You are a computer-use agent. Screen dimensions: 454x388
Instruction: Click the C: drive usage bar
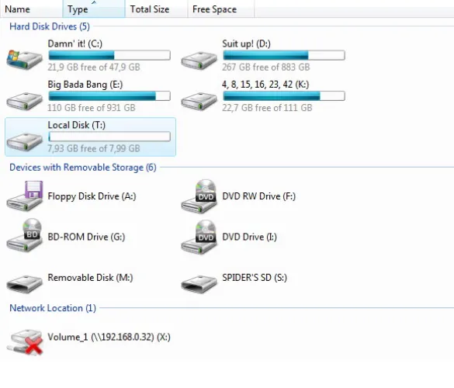click(109, 55)
